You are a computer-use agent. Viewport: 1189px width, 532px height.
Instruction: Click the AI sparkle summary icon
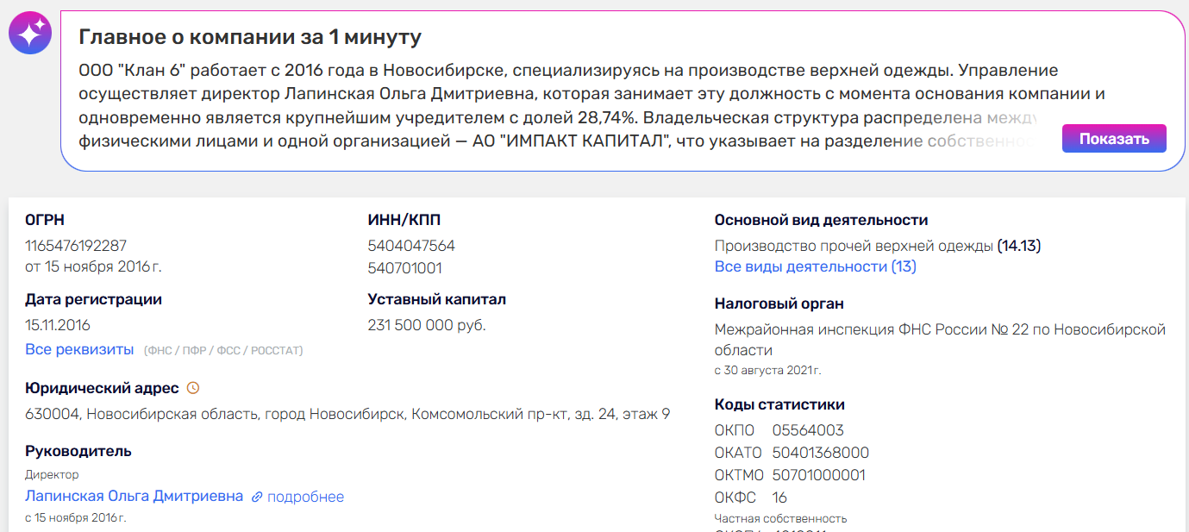pos(30,33)
